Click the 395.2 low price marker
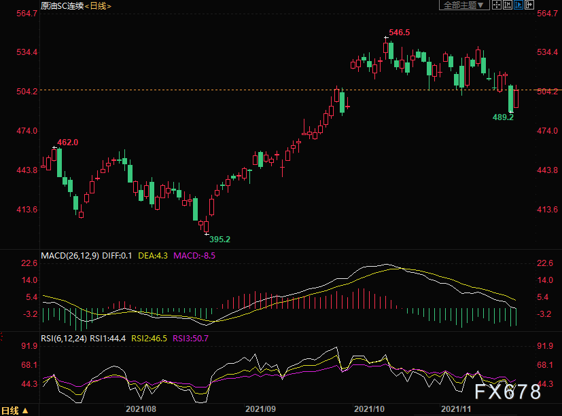 (219, 239)
